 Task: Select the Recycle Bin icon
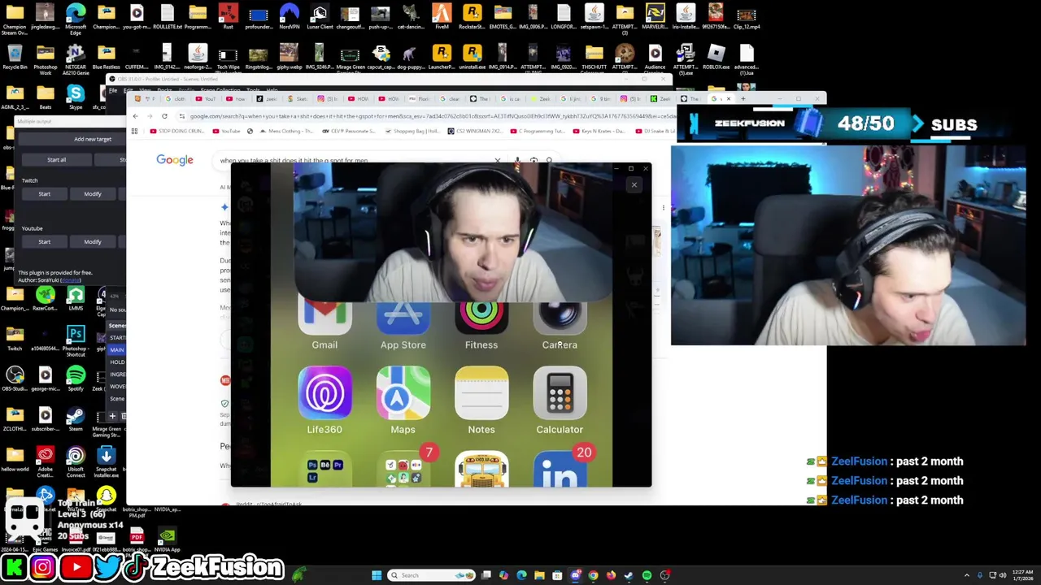pos(15,56)
